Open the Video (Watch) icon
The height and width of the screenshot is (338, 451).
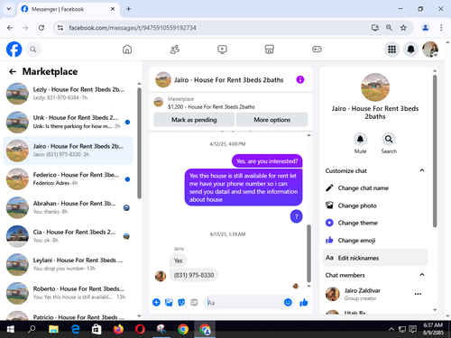coord(222,50)
